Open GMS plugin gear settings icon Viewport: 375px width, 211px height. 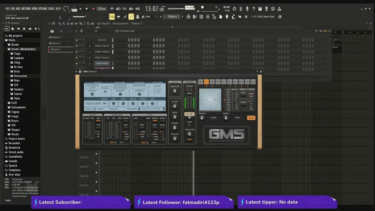coord(80,72)
